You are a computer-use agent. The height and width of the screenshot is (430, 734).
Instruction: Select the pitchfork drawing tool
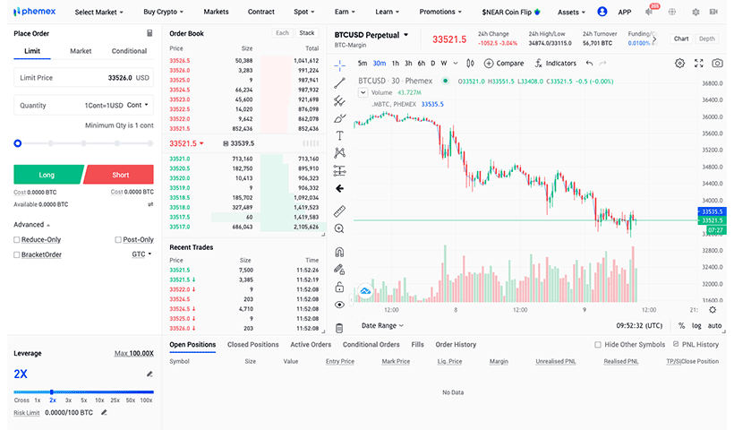click(x=340, y=100)
